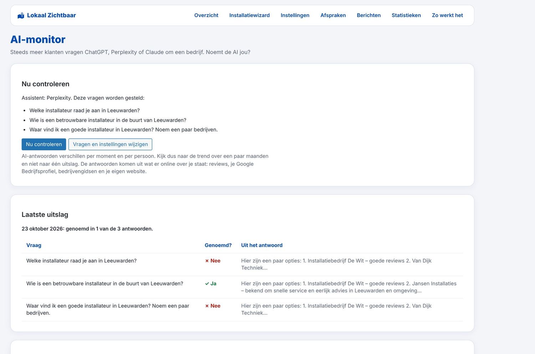The image size is (535, 354).
Task: Go to Installatiewizard
Action: coord(249,15)
